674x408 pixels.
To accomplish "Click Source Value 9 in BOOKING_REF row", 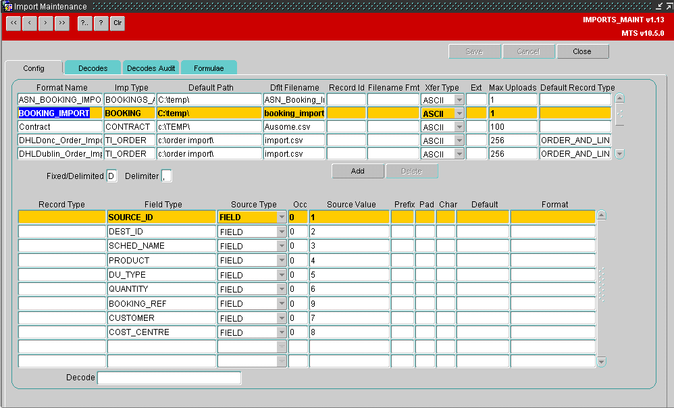I will point(349,303).
